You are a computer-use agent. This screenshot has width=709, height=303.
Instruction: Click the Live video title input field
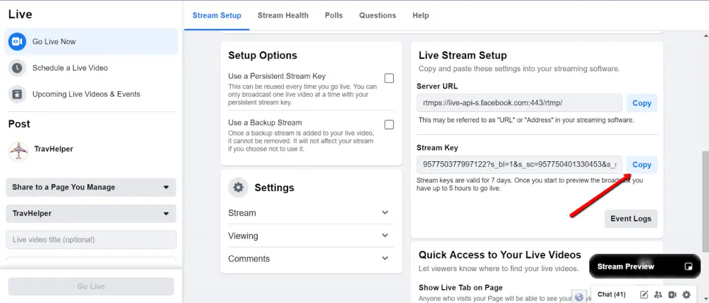(x=91, y=240)
